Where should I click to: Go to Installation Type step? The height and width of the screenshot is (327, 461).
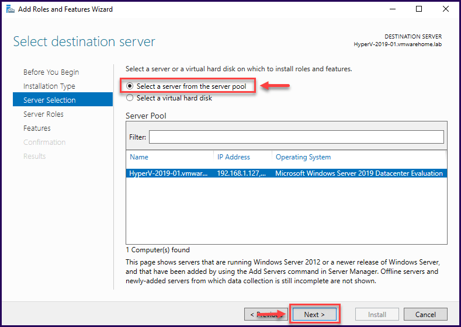49,86
